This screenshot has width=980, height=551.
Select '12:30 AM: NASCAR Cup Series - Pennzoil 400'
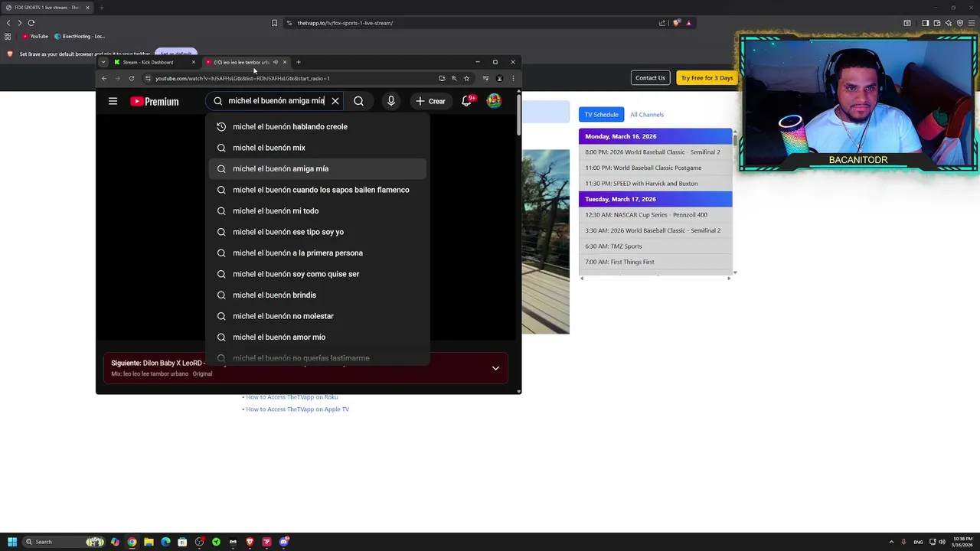pos(655,215)
